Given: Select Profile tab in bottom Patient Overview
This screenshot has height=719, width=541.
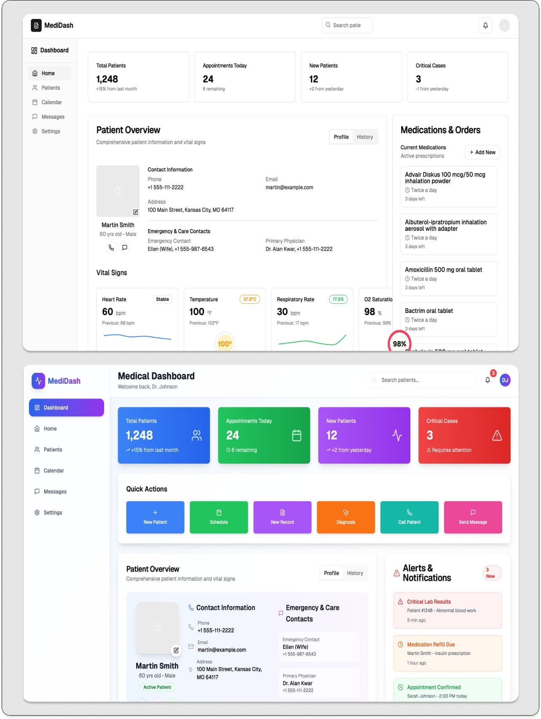Looking at the screenshot, I should 331,573.
